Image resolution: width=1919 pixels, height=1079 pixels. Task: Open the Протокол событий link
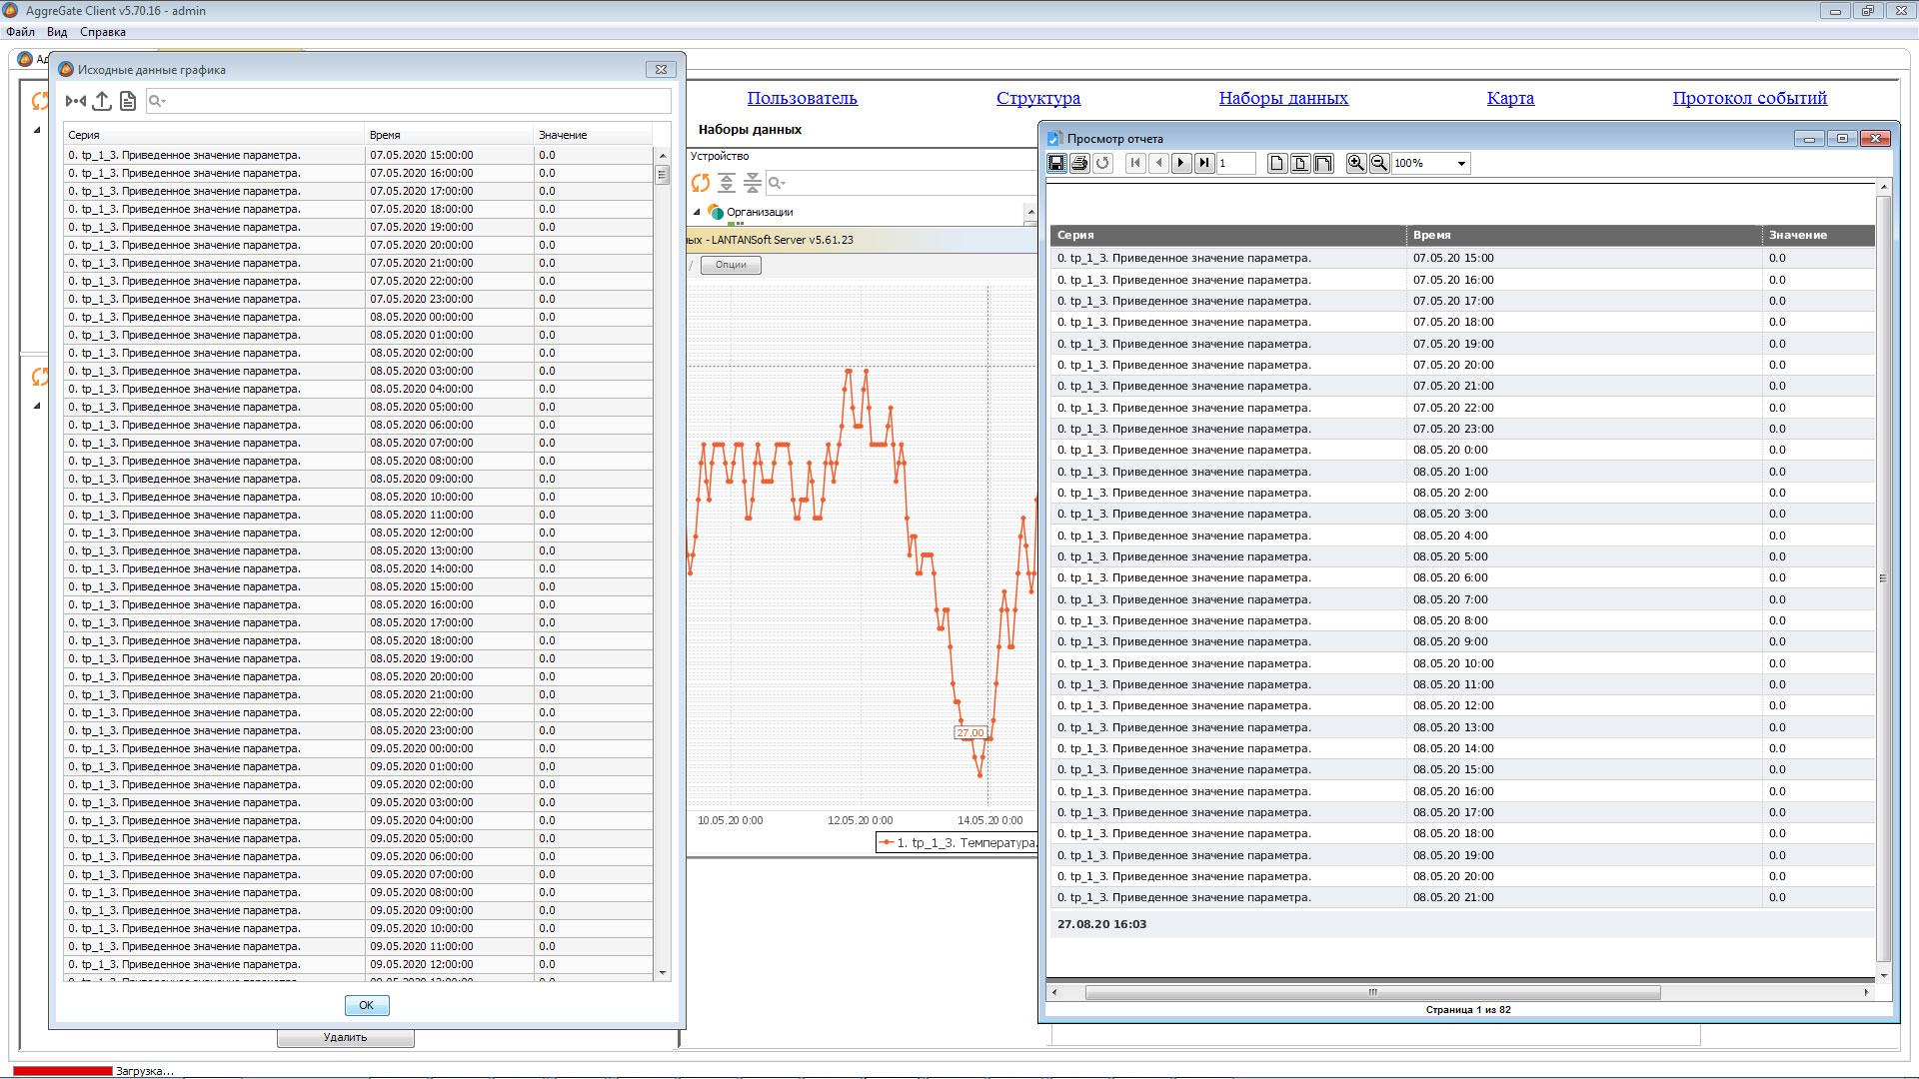click(x=1750, y=98)
